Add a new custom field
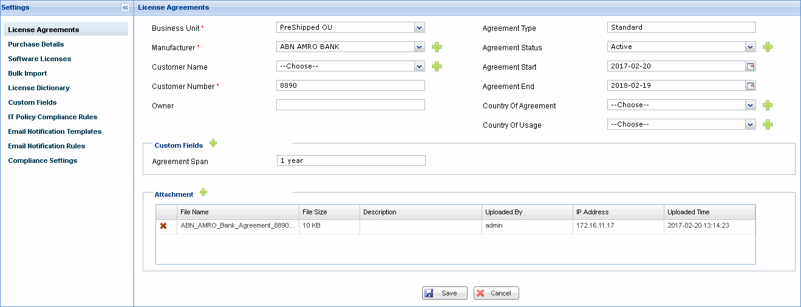Viewport: 801px width, 307px height. (213, 144)
